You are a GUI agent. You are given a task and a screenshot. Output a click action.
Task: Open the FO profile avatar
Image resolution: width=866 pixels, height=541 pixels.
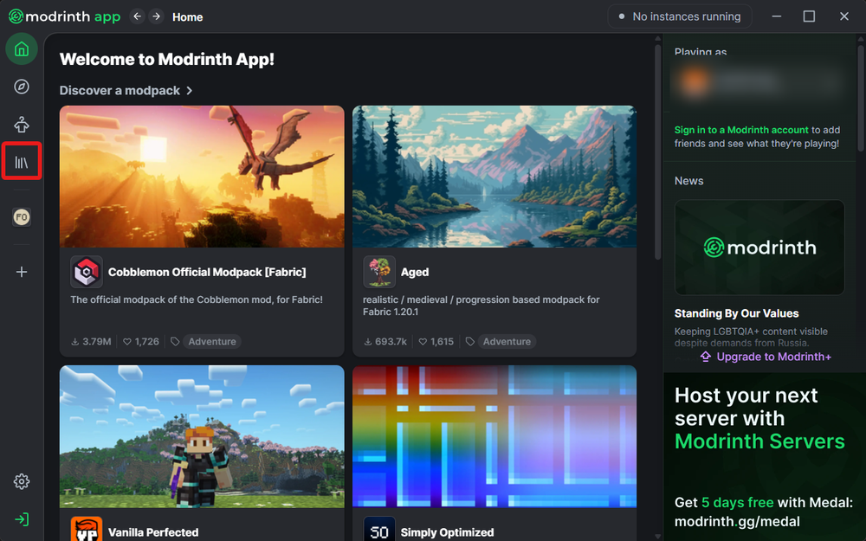21,216
